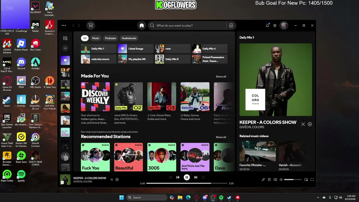Open the Aimlabs desktop shortcut
Image resolution: width=359 pixels, height=202 pixels.
point(35,63)
